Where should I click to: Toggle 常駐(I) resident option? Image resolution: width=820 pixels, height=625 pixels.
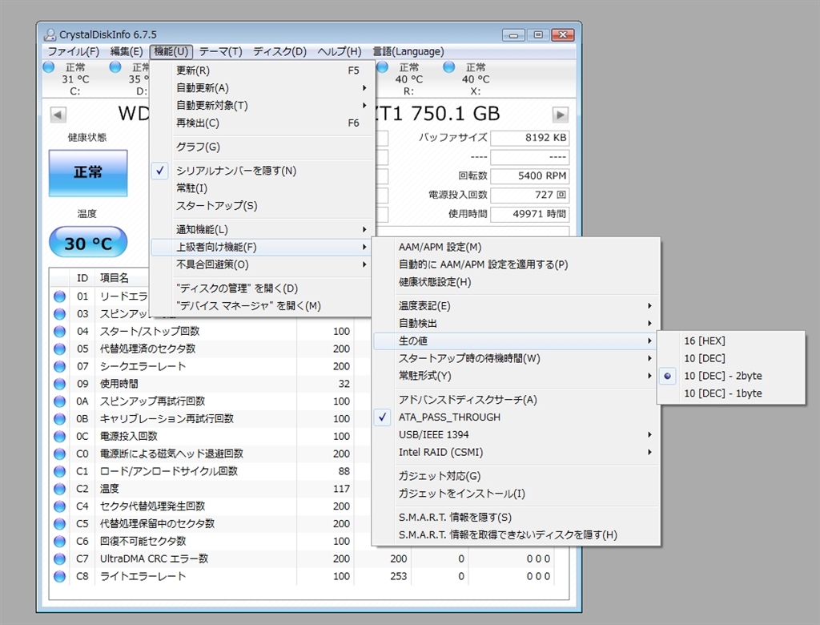tap(262, 188)
